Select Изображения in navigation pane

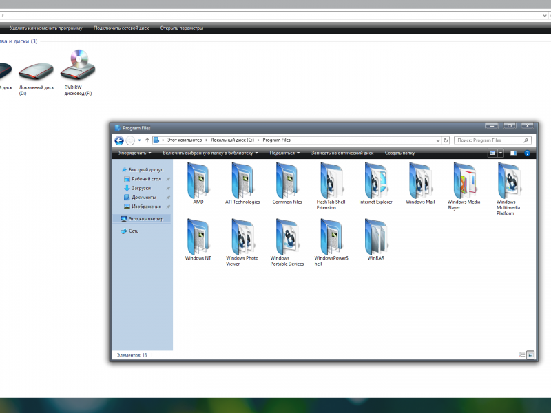(x=143, y=206)
